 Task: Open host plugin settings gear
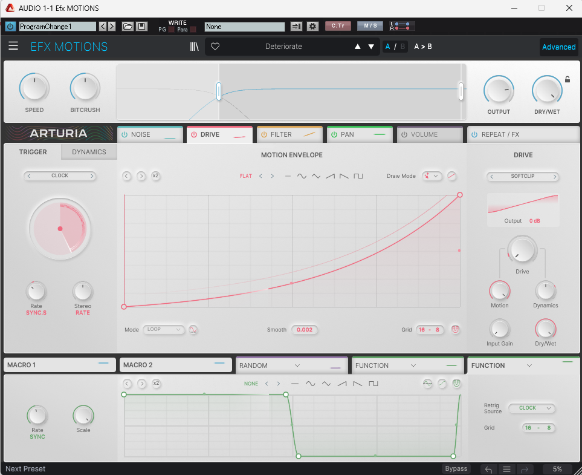(312, 27)
